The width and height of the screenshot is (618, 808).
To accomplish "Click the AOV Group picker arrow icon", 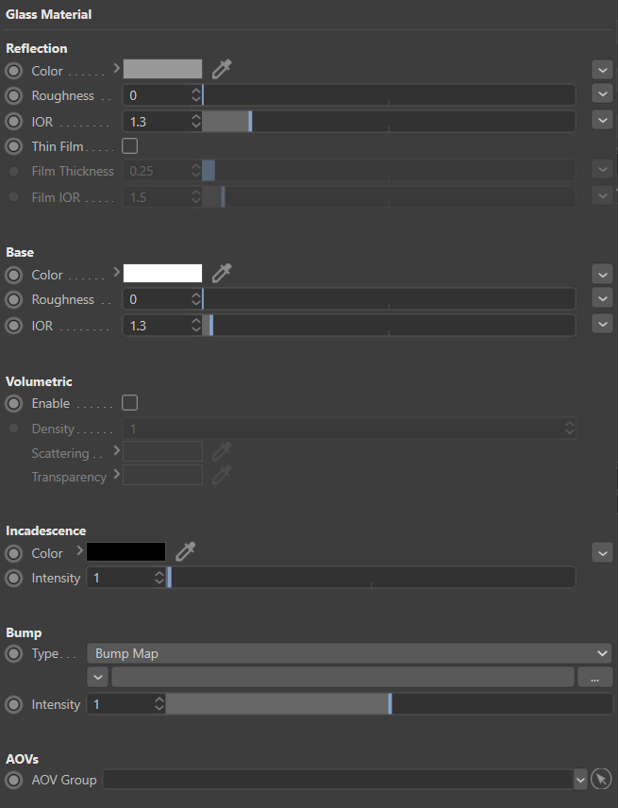I will (x=601, y=780).
